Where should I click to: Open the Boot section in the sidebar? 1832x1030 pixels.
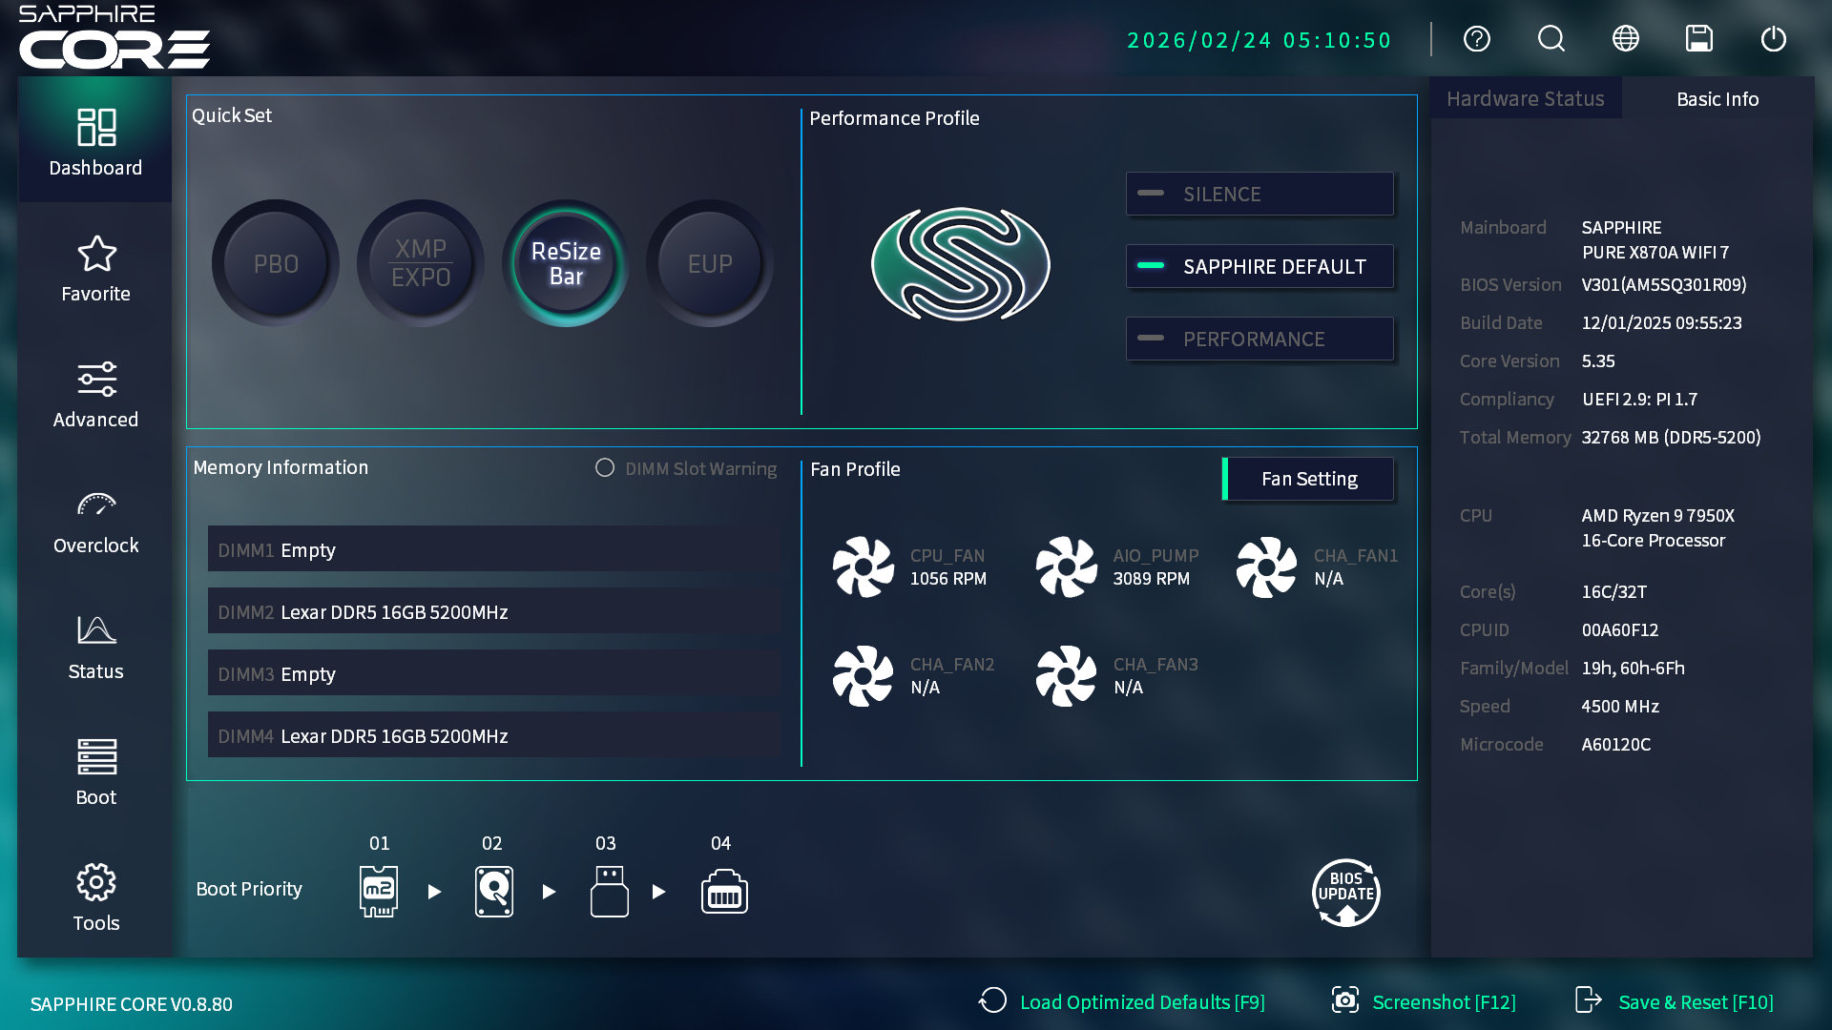[95, 769]
